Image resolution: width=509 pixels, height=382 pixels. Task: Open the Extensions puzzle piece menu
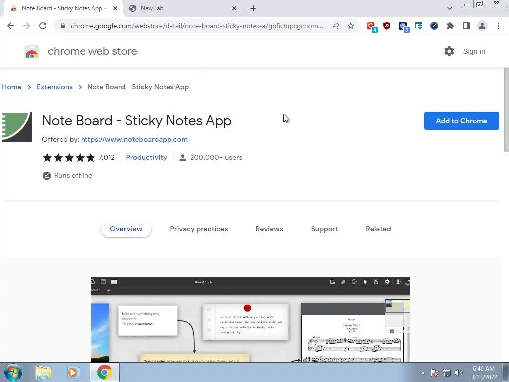[450, 26]
